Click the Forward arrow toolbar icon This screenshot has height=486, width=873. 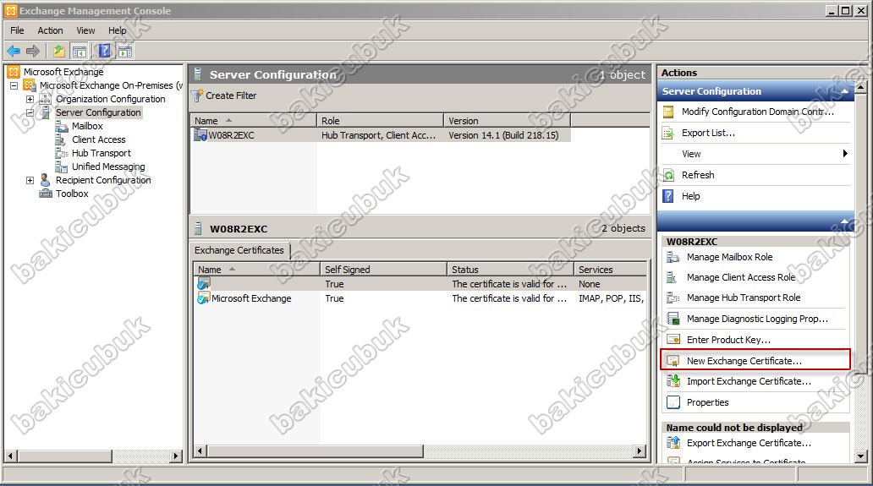33,52
